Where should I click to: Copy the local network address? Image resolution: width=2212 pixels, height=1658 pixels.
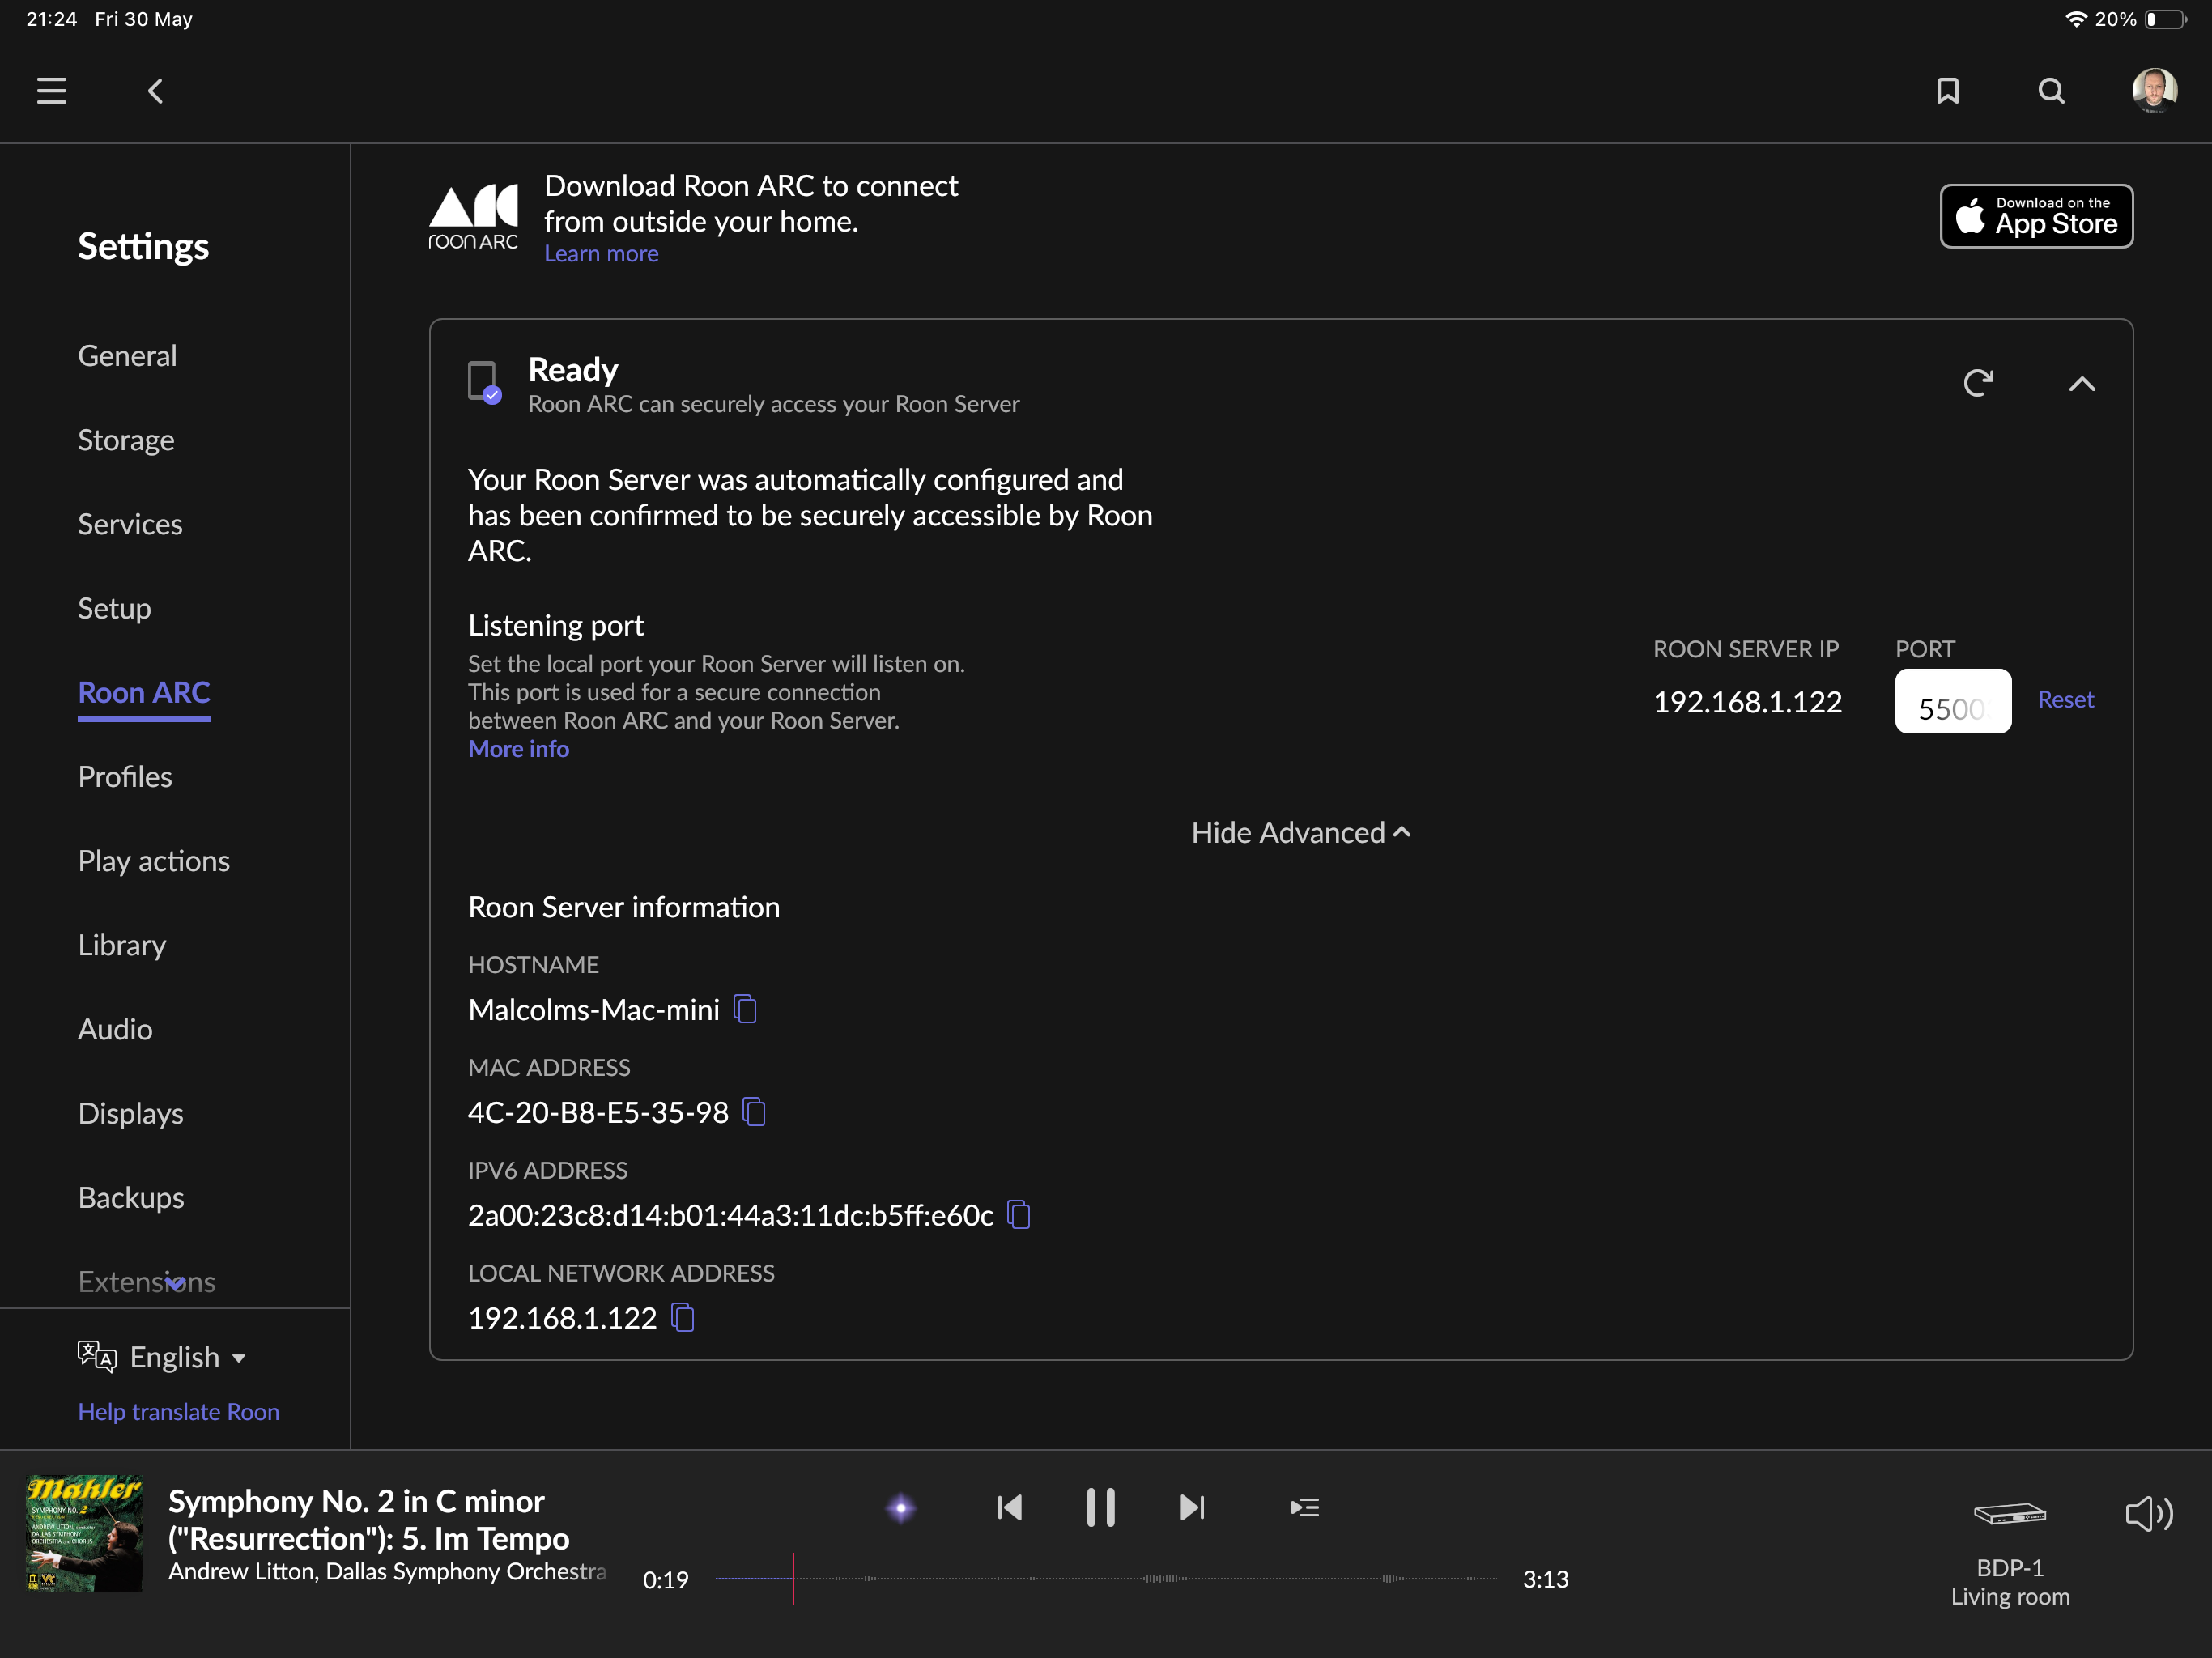coord(682,1318)
